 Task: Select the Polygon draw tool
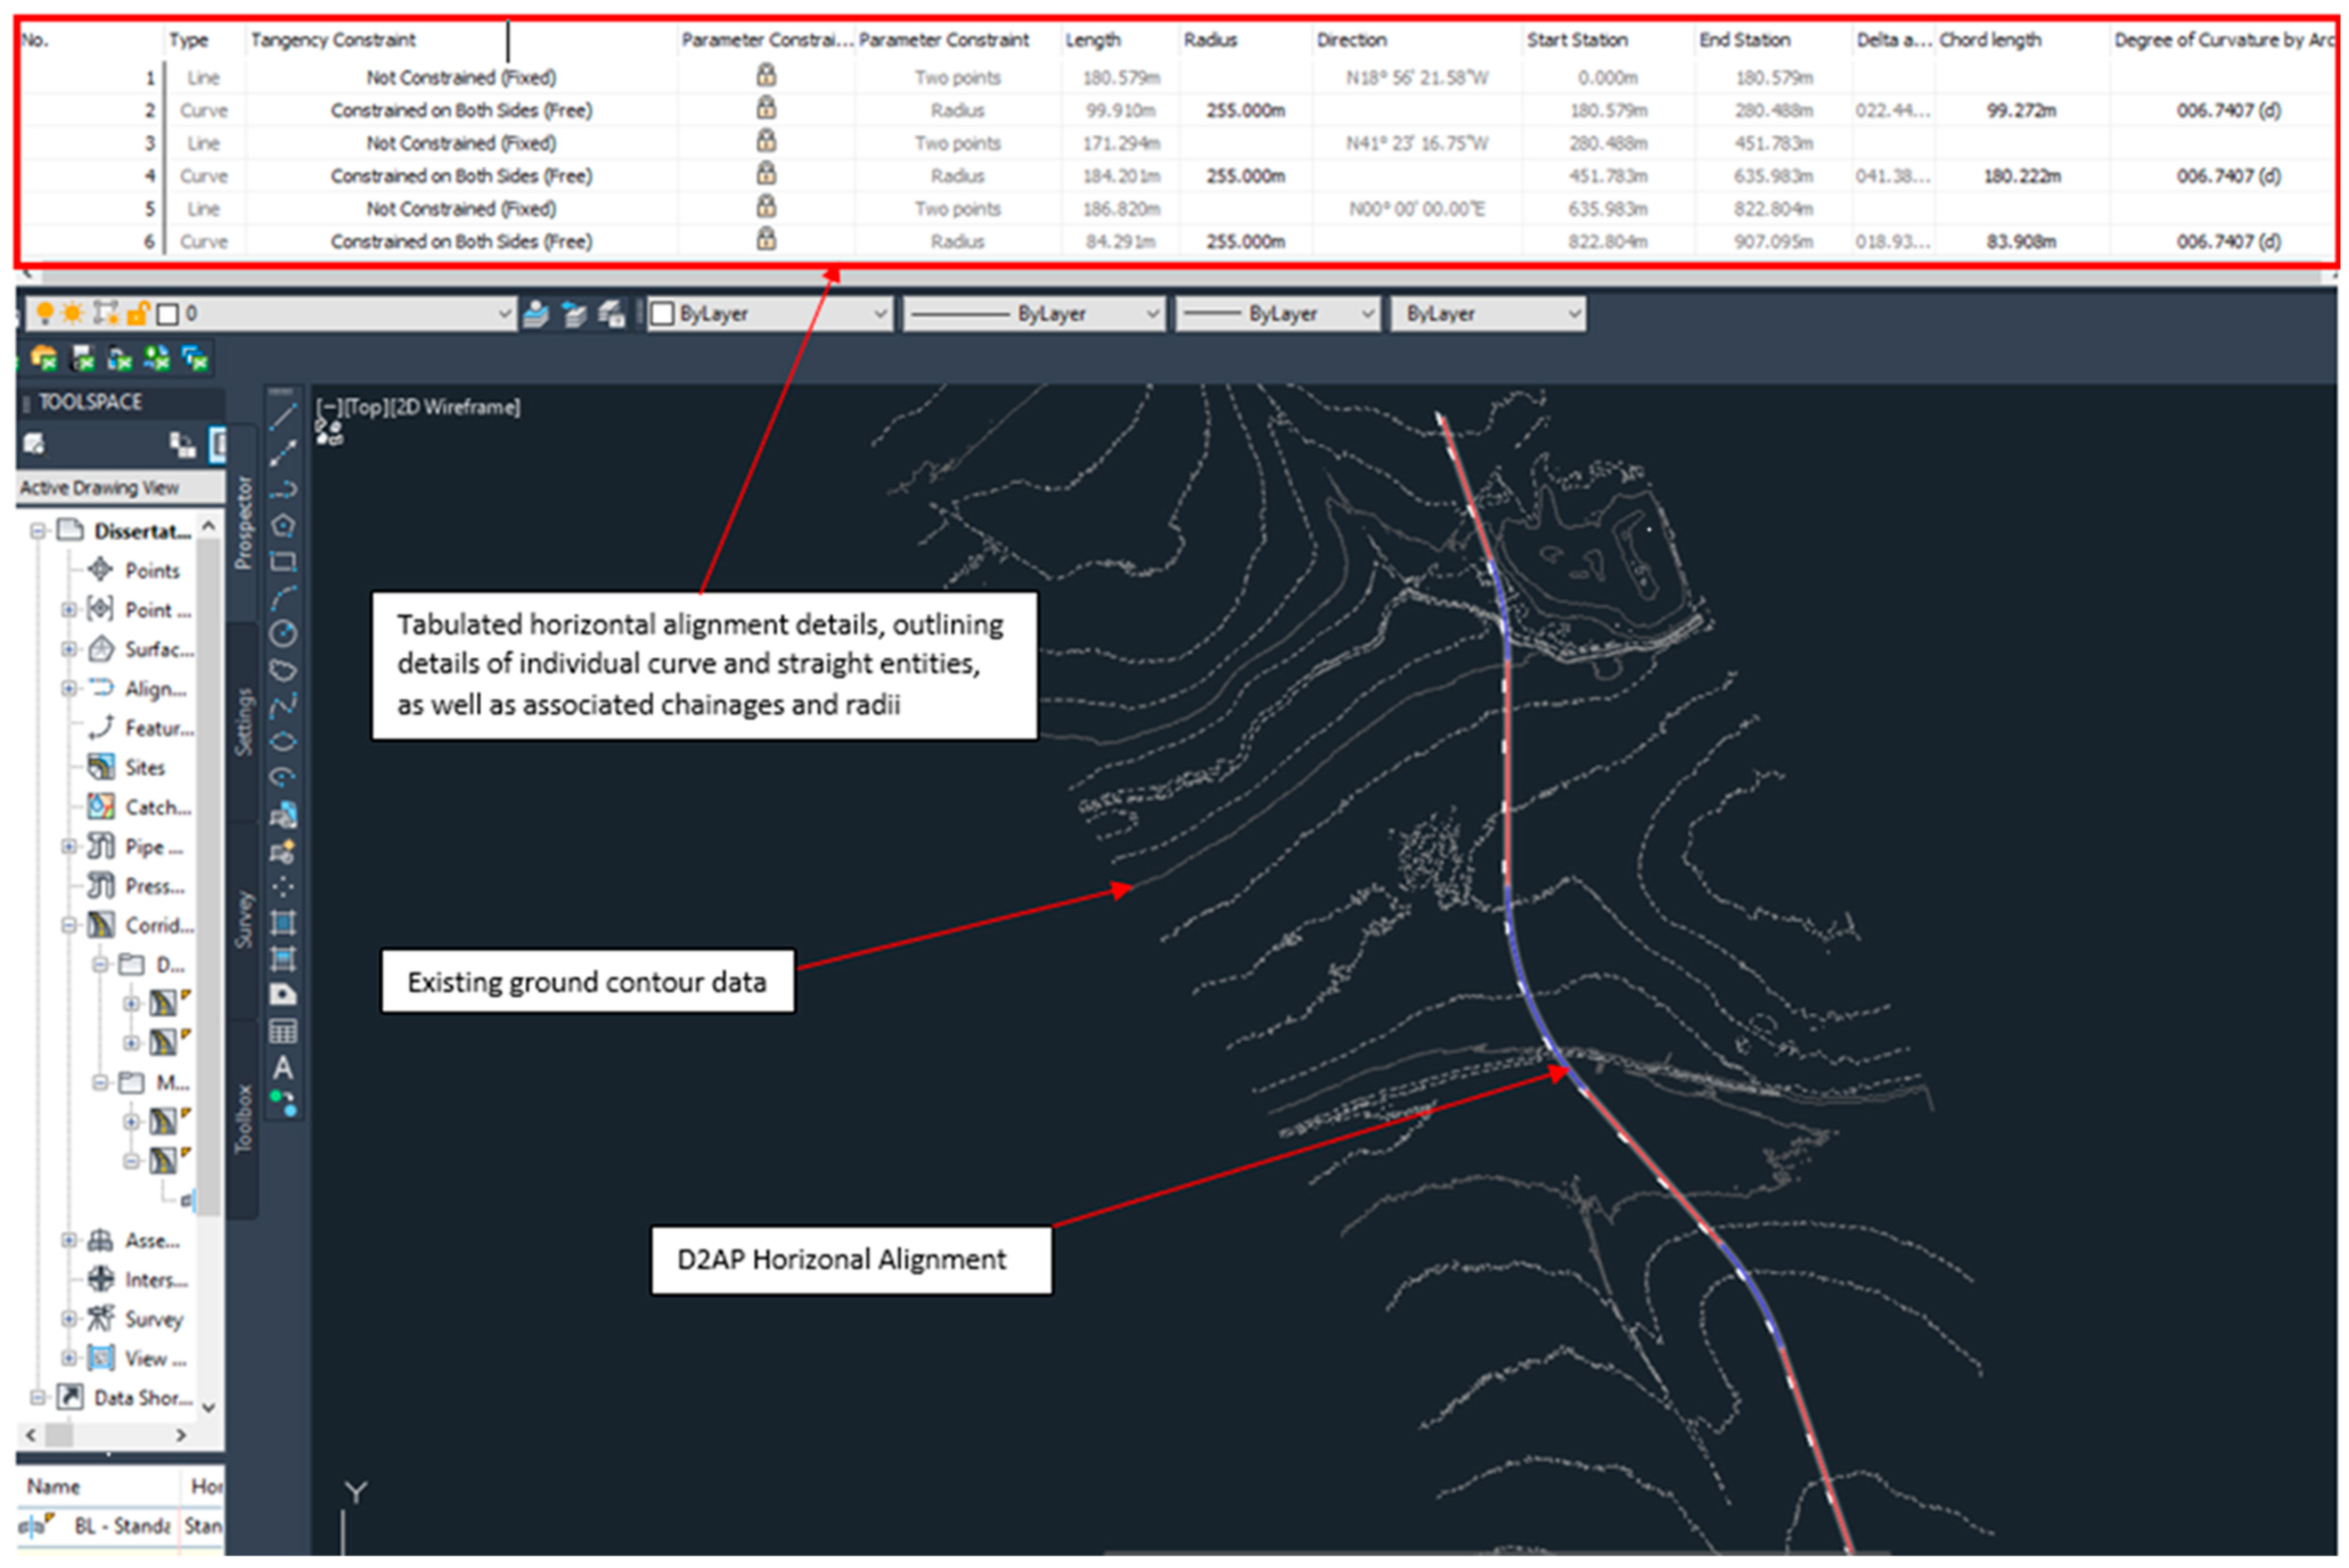tap(283, 525)
